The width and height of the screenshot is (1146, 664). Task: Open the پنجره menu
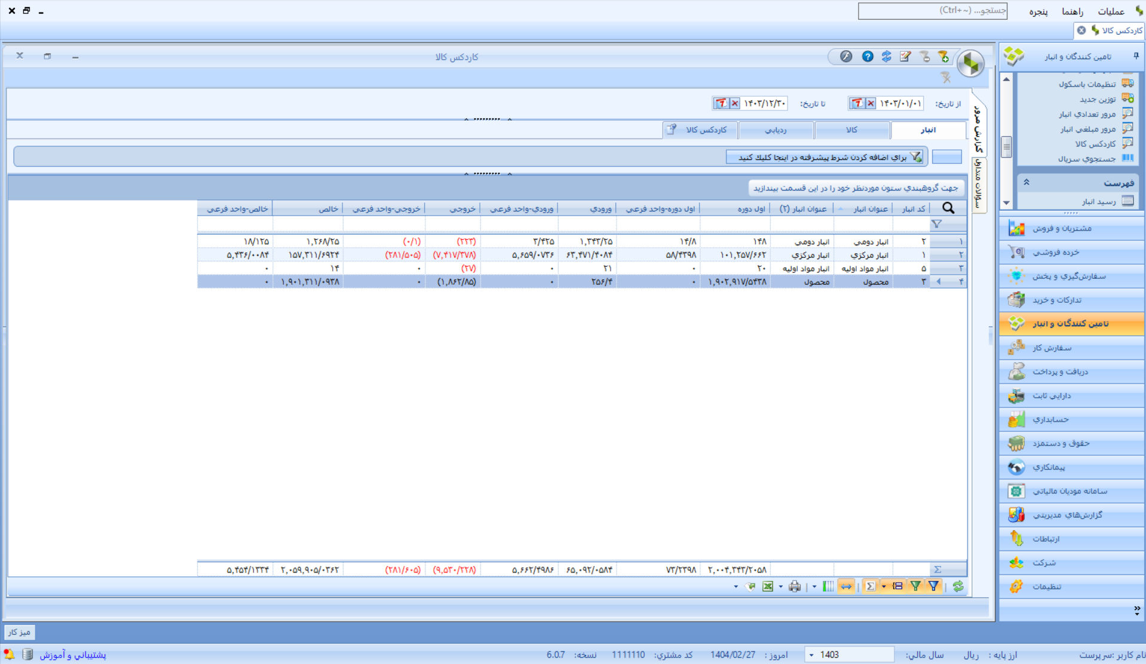tap(1038, 11)
